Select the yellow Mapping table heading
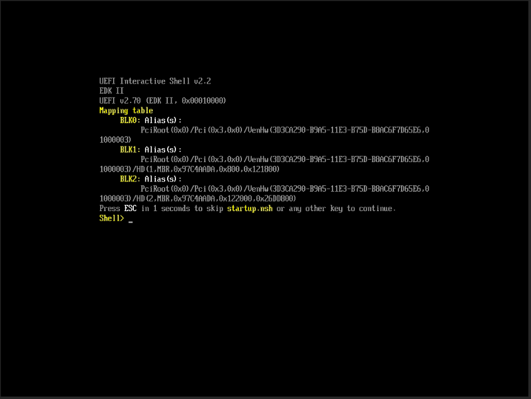 tap(126, 111)
